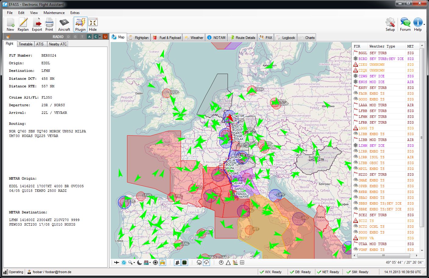
Task: Export the flight plan via Export icon
Action: [37, 24]
